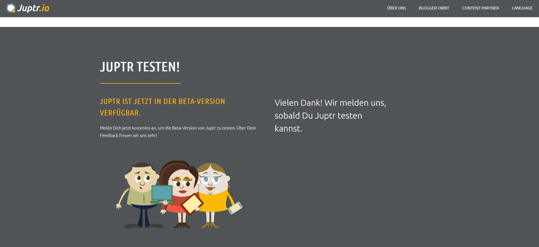Click the 'Vielen Dank! Wir melden uns' message
The width and height of the screenshot is (539, 247).
click(330, 115)
